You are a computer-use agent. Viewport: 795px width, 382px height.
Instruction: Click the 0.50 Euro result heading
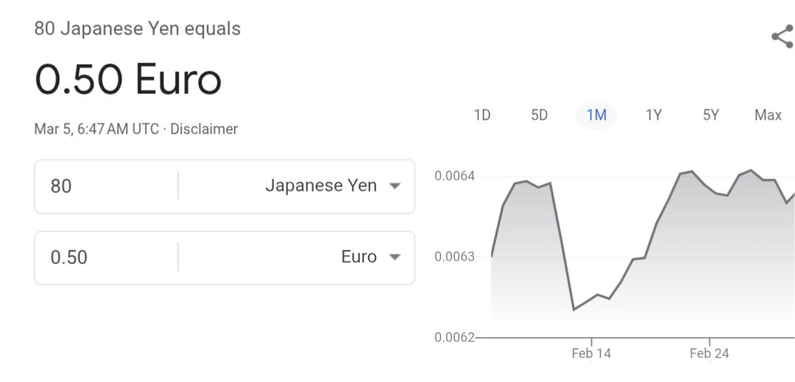click(128, 79)
